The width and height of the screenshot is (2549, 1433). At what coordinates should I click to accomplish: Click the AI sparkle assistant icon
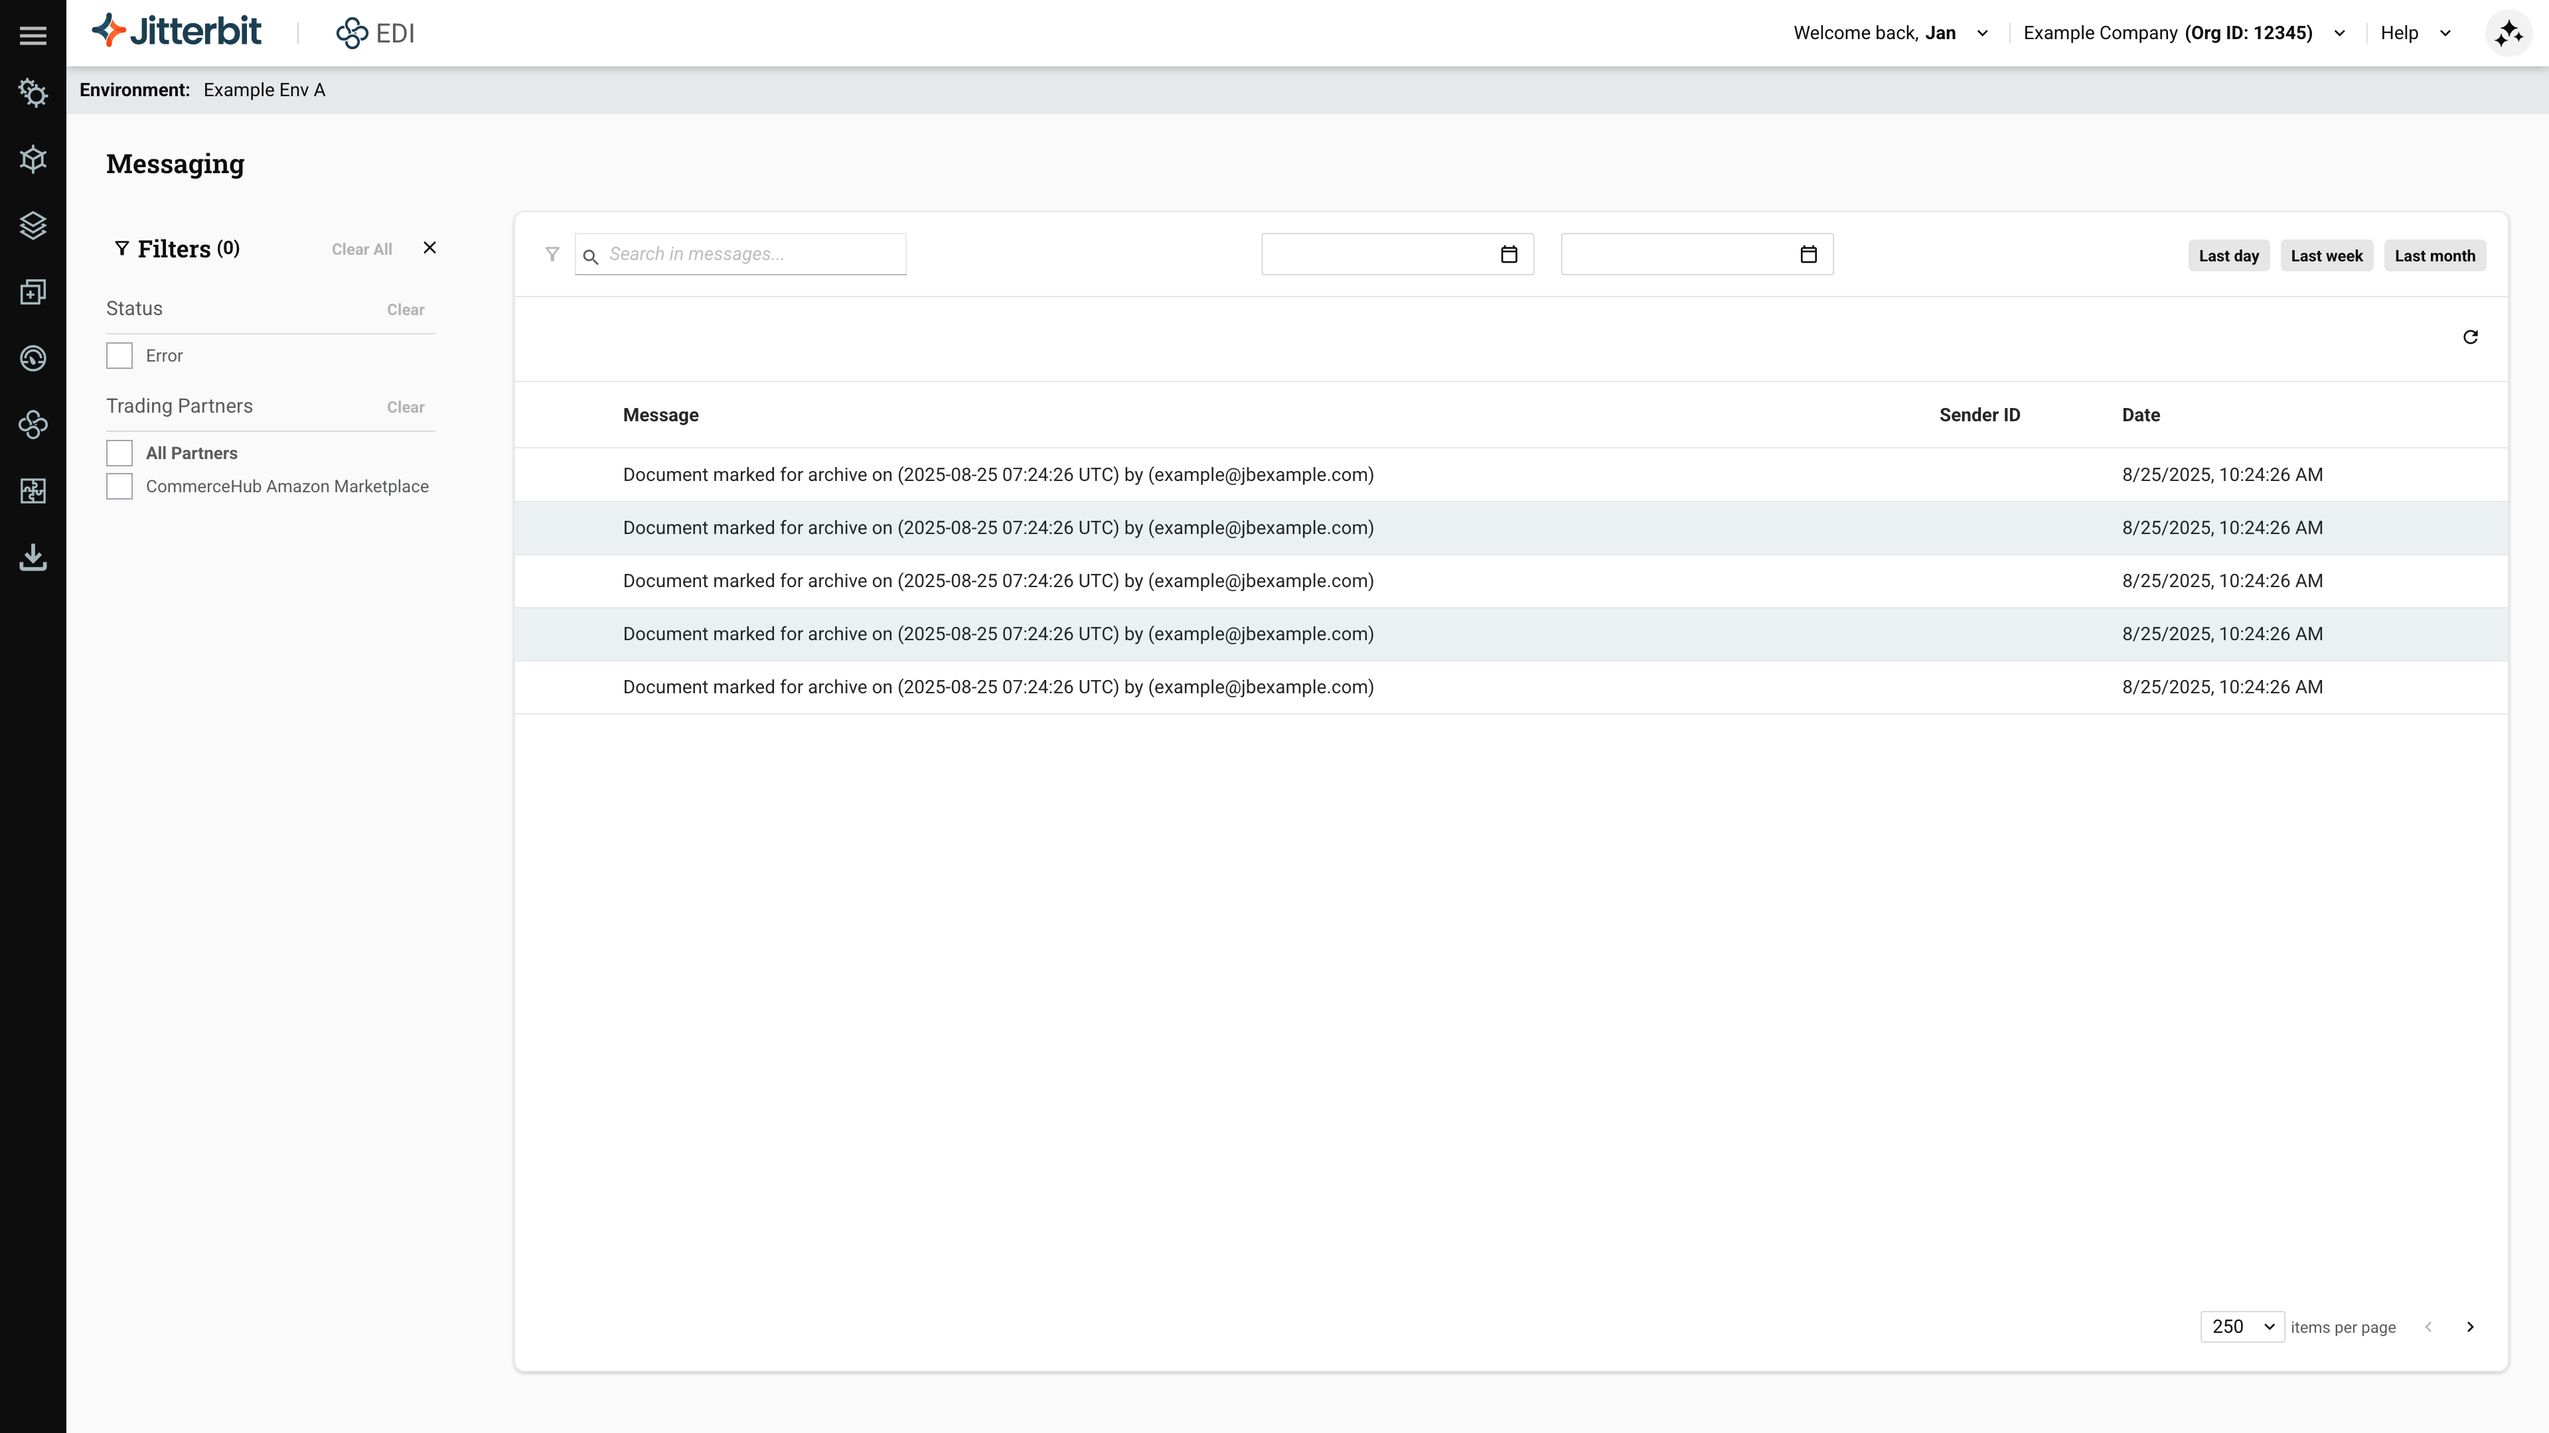(x=2509, y=34)
